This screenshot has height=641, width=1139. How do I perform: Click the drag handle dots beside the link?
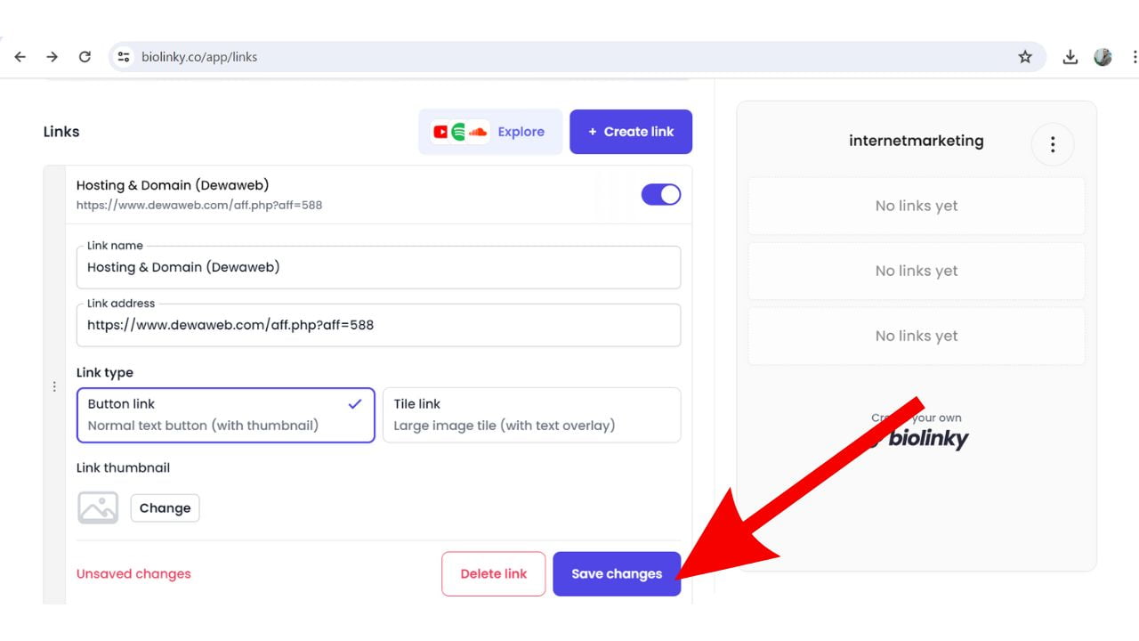[54, 386]
